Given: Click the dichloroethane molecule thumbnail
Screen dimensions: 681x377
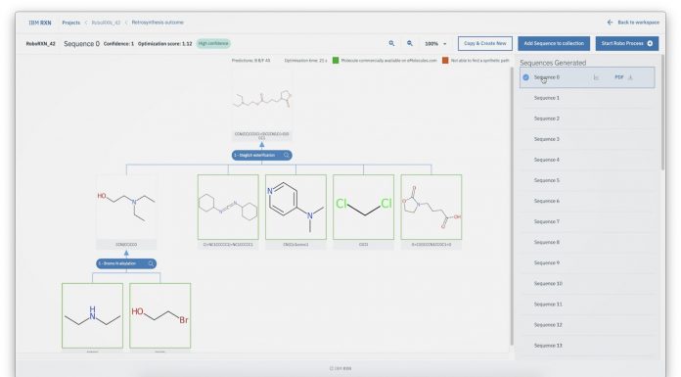Looking at the screenshot, I should pyautogui.click(x=364, y=207).
